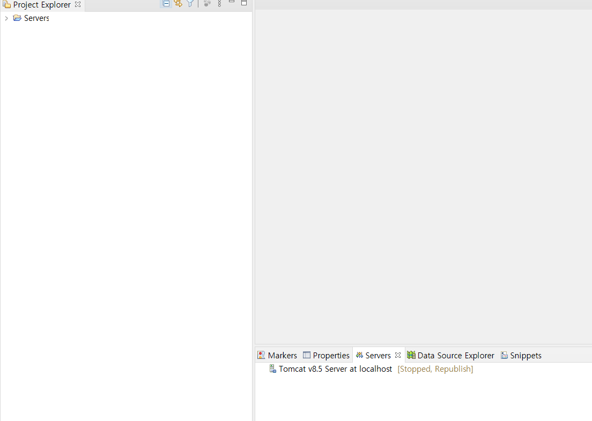The image size is (592, 421).
Task: Open the Project Explorer filter icon
Action: pos(190,3)
